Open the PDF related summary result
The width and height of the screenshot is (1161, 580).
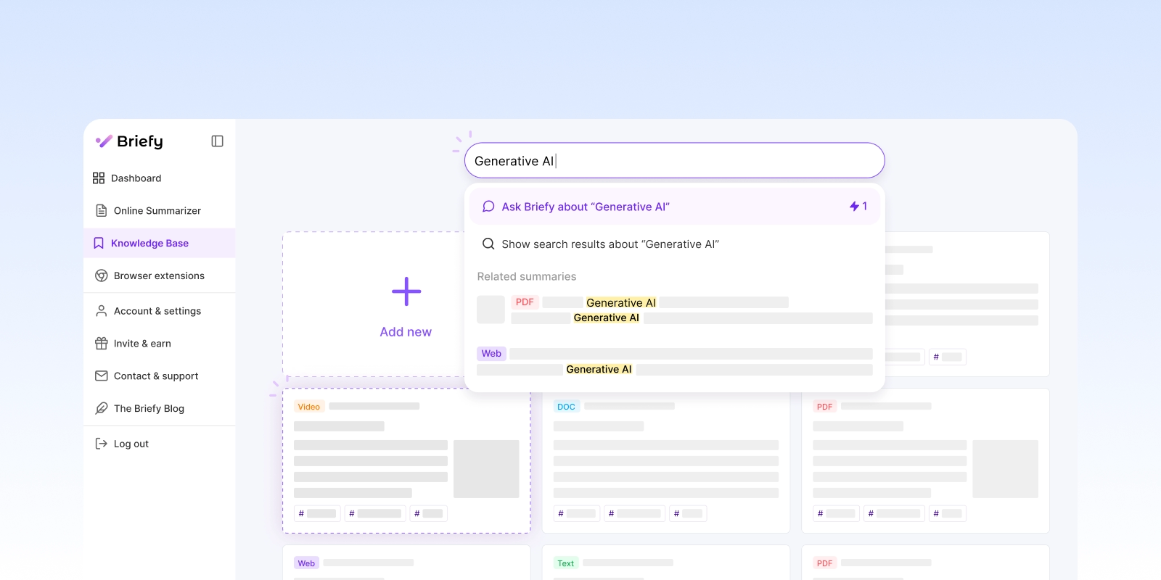click(674, 310)
